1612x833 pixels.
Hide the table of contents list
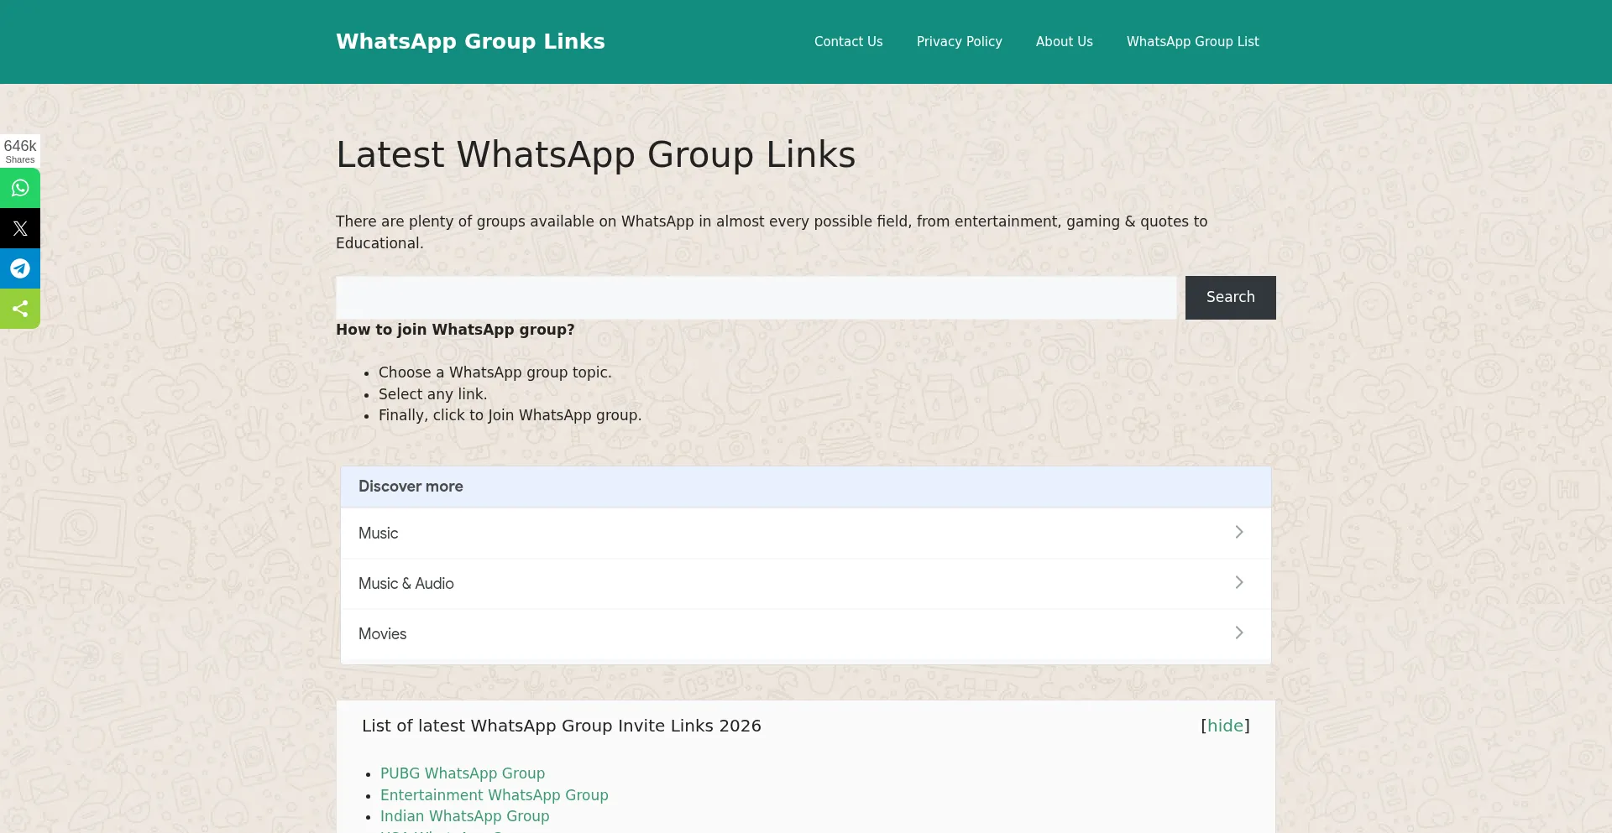point(1225,726)
